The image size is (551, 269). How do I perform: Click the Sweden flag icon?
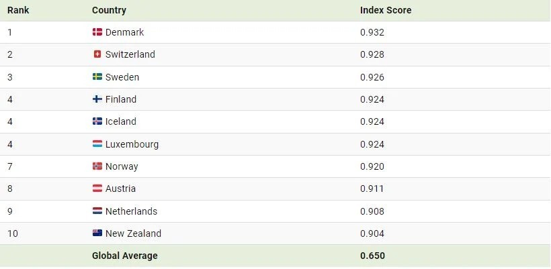[x=97, y=76]
